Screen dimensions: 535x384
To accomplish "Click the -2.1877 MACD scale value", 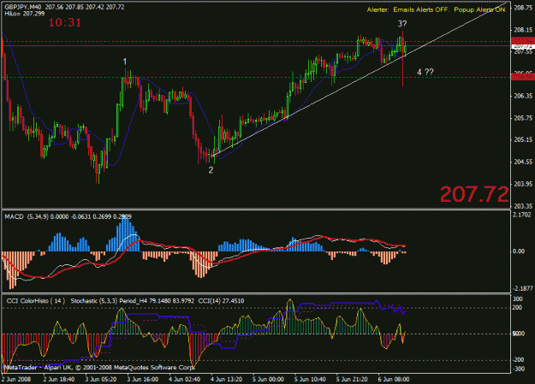I will click(x=523, y=288).
